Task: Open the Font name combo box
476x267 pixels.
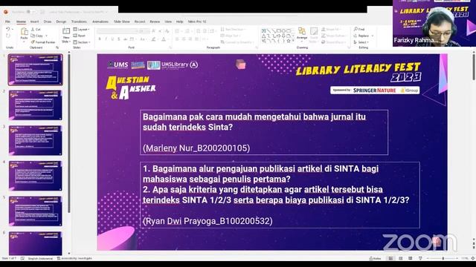Action: (117, 31)
